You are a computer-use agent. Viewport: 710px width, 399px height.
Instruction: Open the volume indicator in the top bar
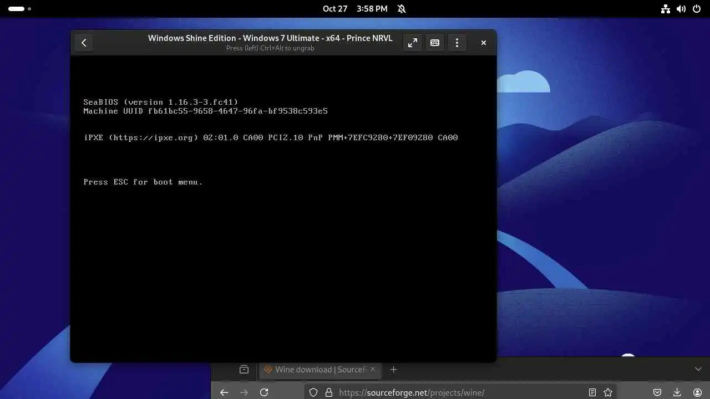tap(682, 9)
